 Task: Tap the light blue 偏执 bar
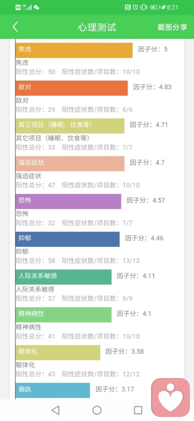53,390
